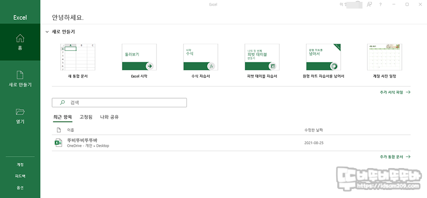Click the feedback person icon in the title bar

click(x=369, y=4)
